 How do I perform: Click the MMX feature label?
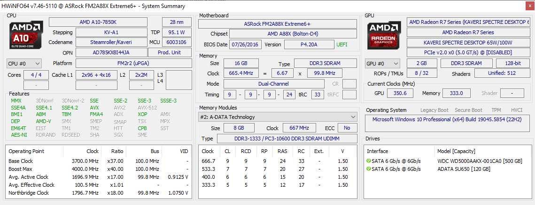click(16, 101)
